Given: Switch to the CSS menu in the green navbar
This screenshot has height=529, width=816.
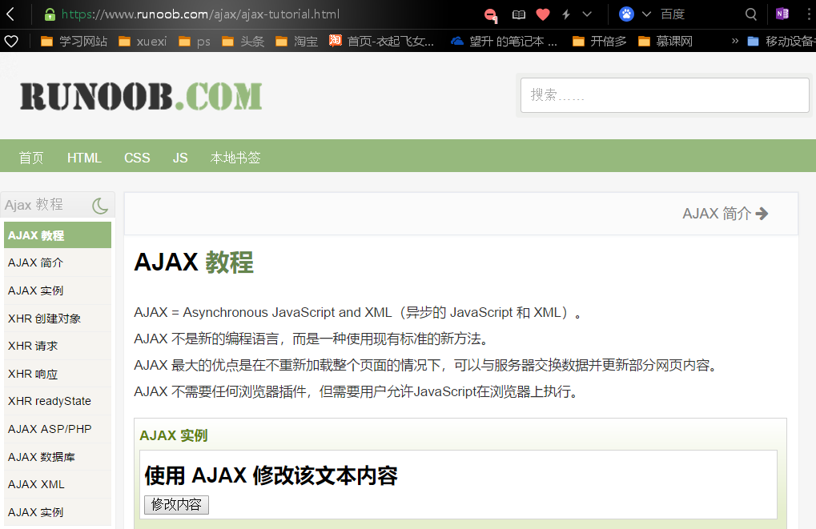Looking at the screenshot, I should 136,158.
